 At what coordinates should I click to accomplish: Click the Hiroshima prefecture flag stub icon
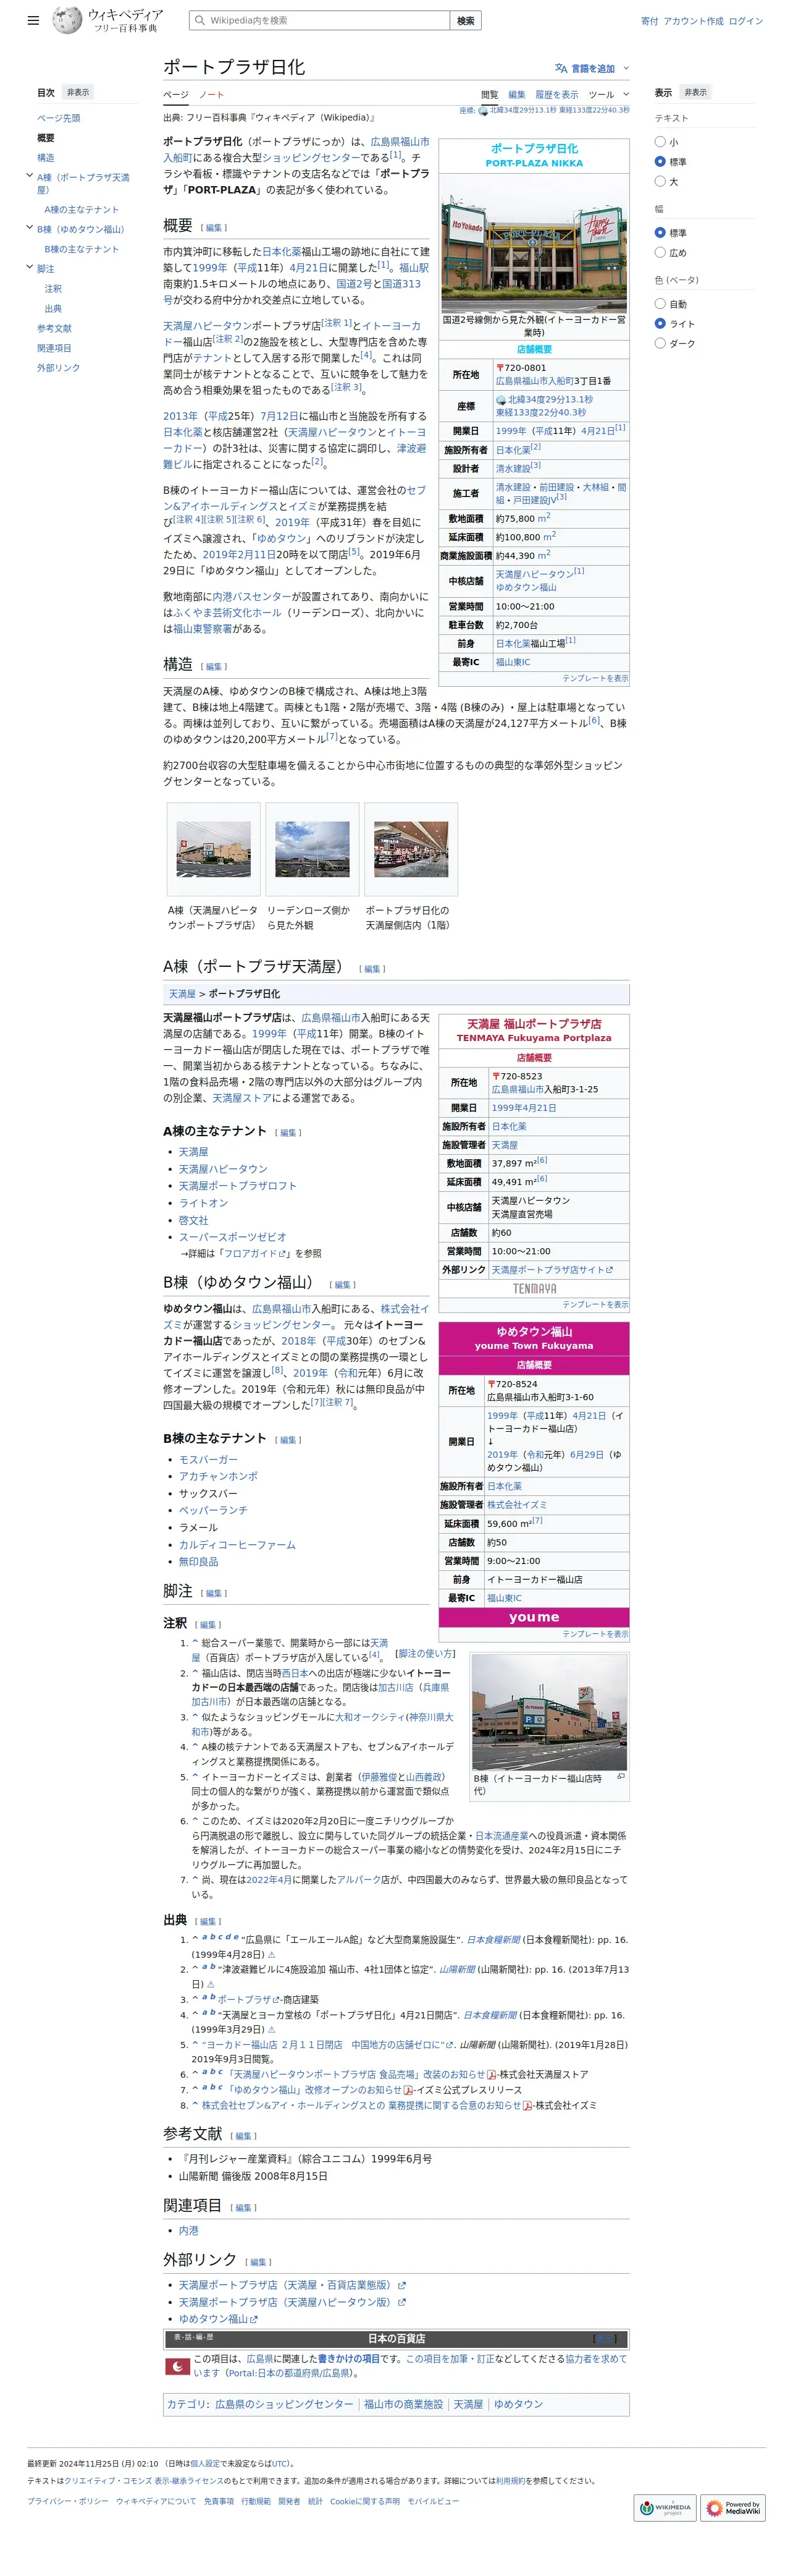click(178, 2366)
